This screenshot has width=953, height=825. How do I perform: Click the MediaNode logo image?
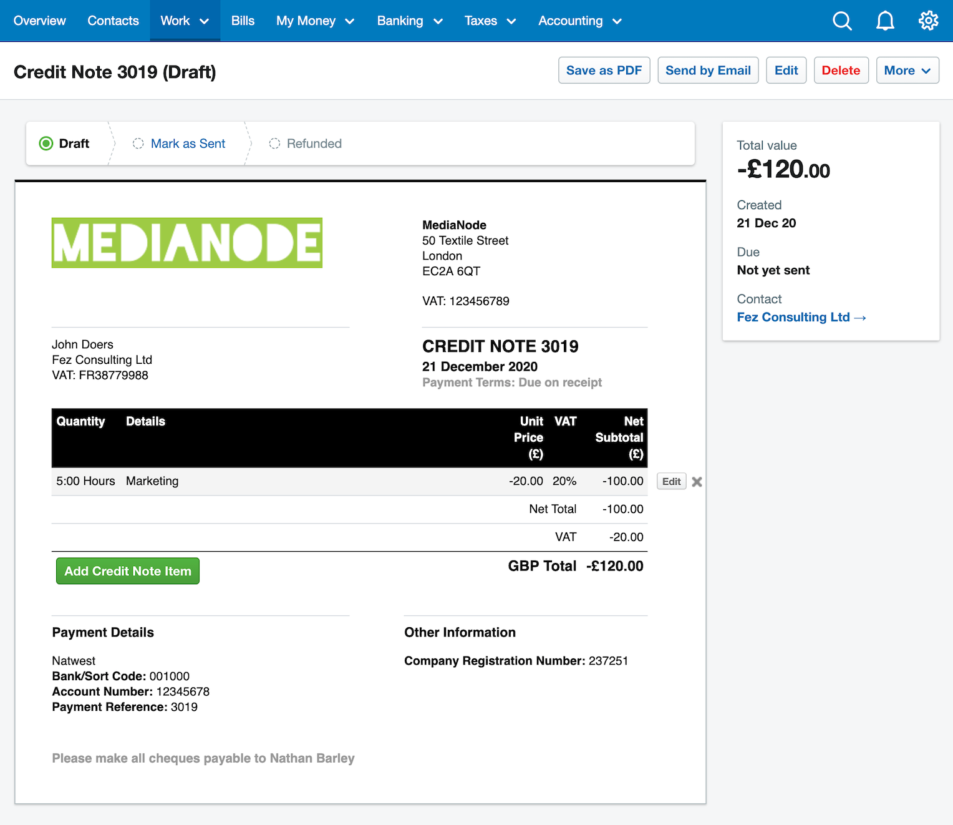[187, 243]
